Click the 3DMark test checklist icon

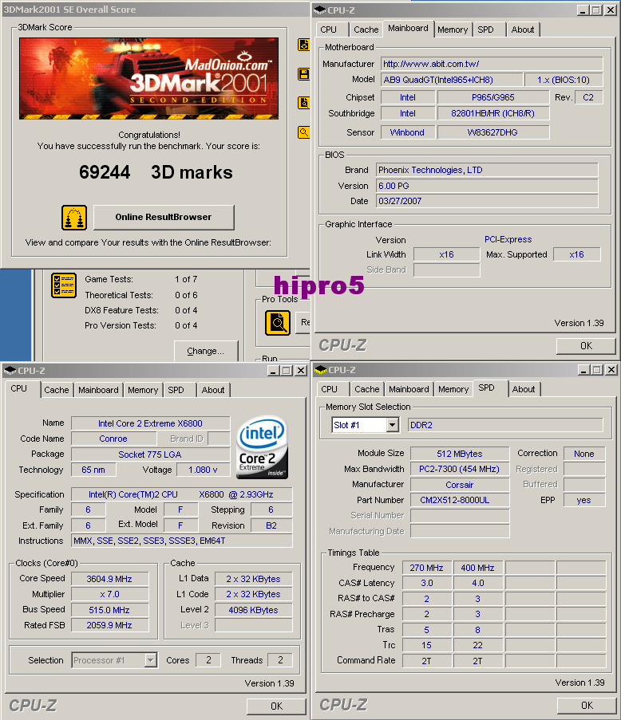pos(63,285)
